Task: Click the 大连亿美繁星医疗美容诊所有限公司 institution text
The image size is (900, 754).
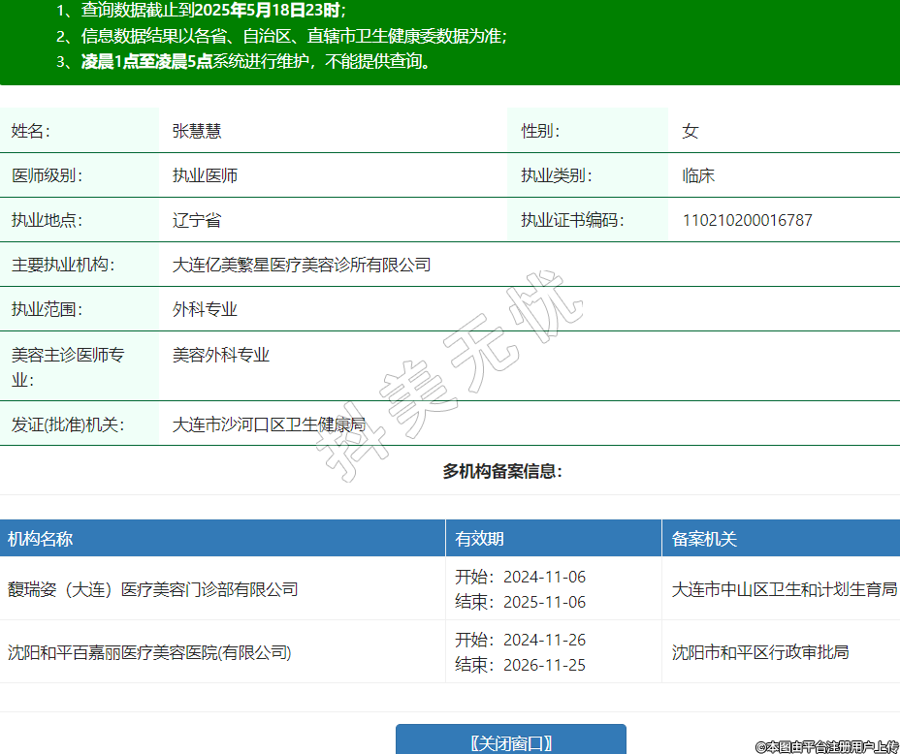Action: [301, 265]
